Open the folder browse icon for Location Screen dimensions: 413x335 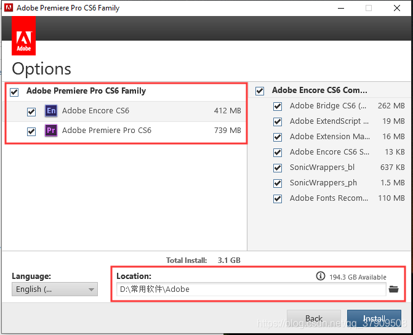pos(394,289)
